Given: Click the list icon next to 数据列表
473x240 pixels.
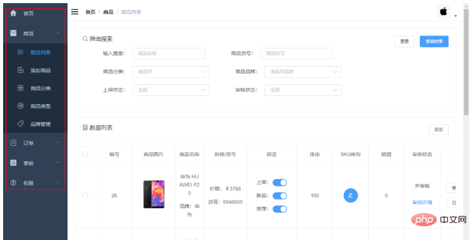Looking at the screenshot, I should pos(85,128).
